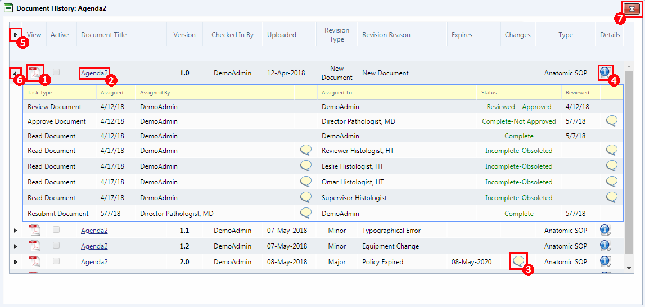Click the vertical scrollbar thumb
The width and height of the screenshot is (645, 307).
click(629, 161)
